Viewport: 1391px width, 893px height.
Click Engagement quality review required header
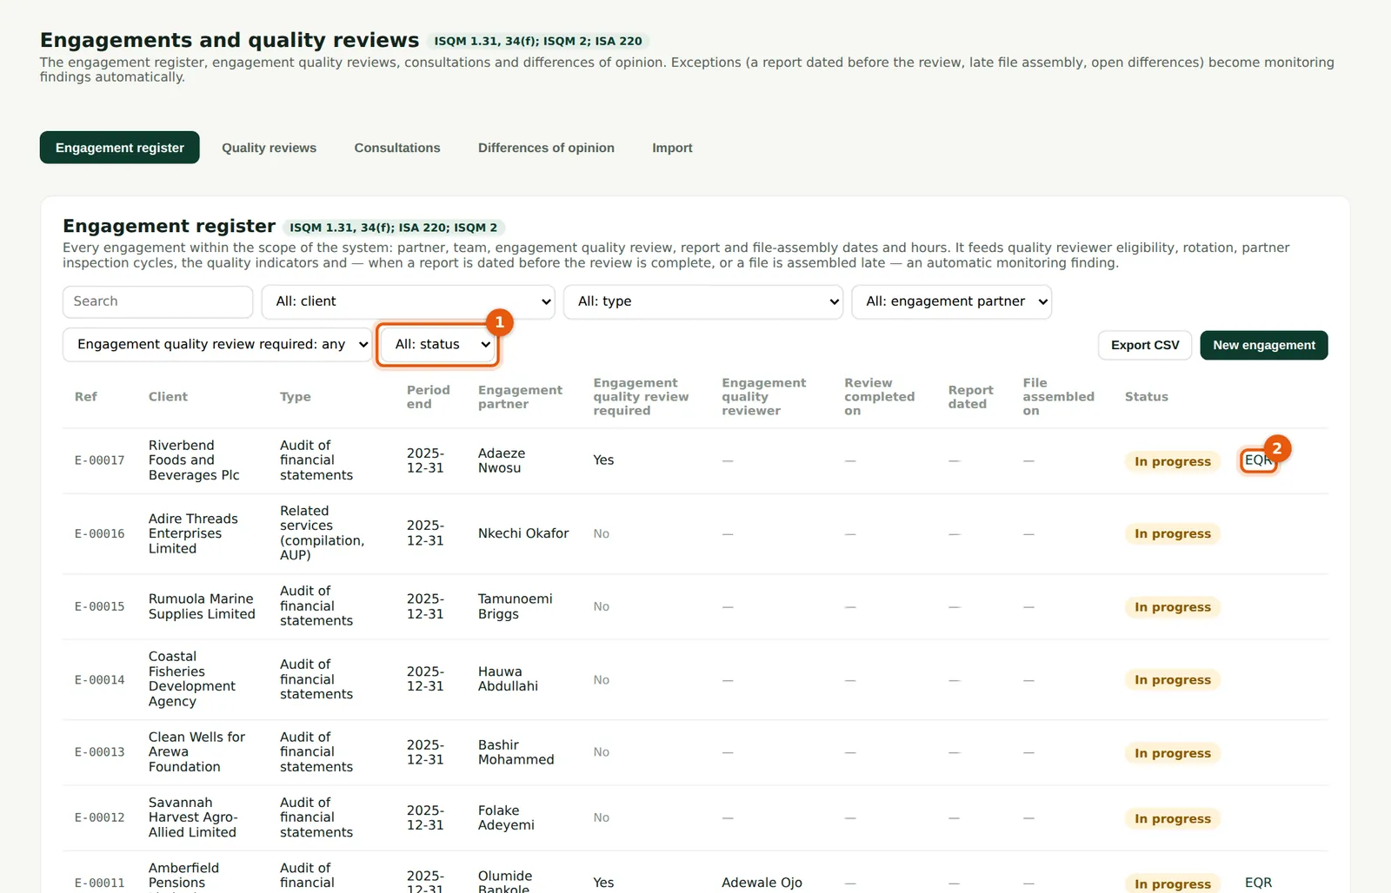pyautogui.click(x=641, y=397)
